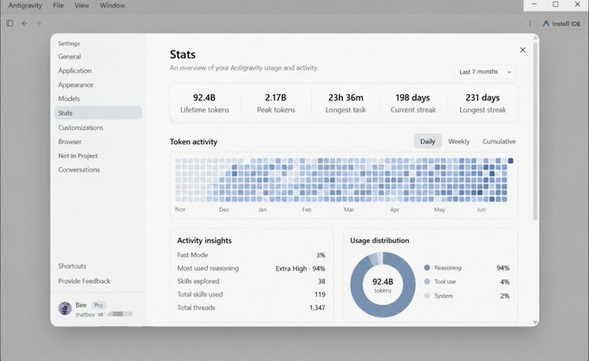
Task: Click the Mar label on heatmap axis
Action: pos(348,210)
